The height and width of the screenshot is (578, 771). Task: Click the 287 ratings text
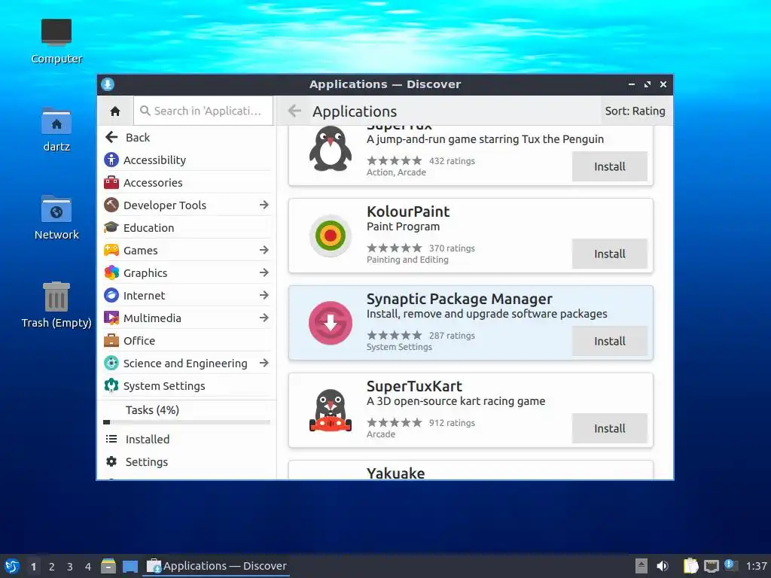coord(452,335)
